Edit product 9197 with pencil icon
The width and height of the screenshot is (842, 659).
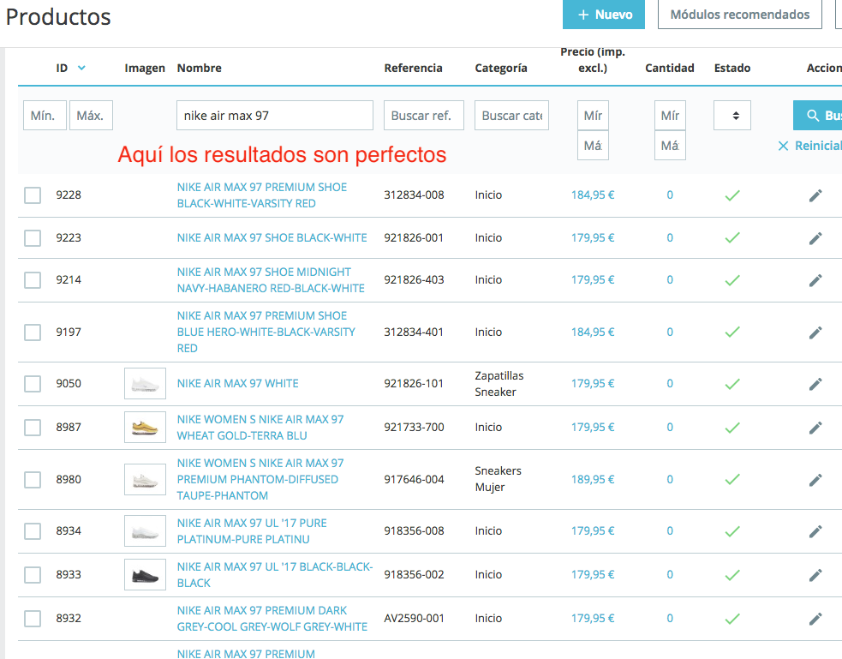815,332
